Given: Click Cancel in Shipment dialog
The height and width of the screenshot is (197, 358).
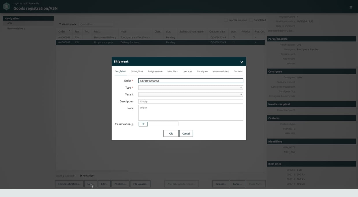Looking at the screenshot, I should (186, 133).
